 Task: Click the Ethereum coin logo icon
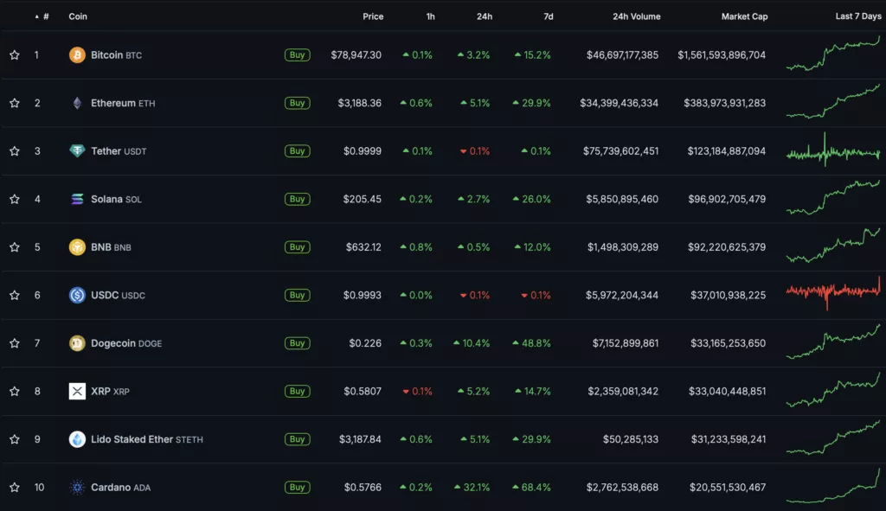(77, 103)
